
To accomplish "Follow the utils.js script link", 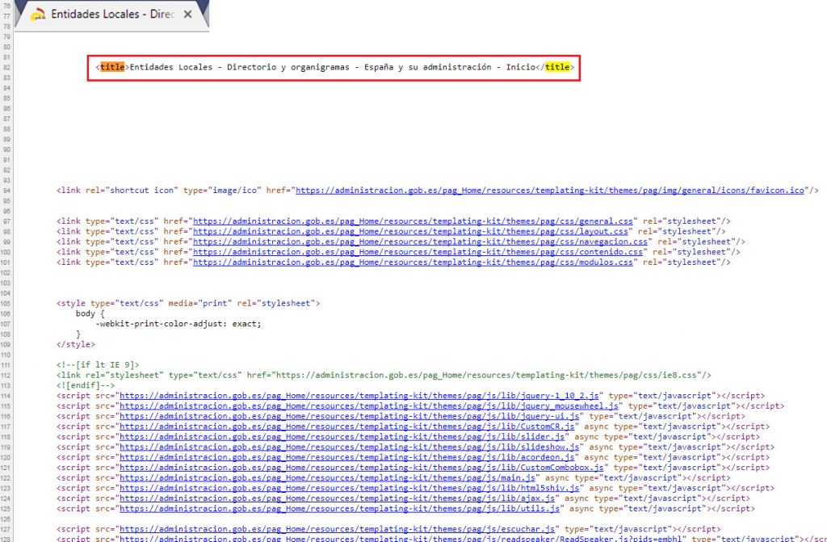I will (x=340, y=509).
